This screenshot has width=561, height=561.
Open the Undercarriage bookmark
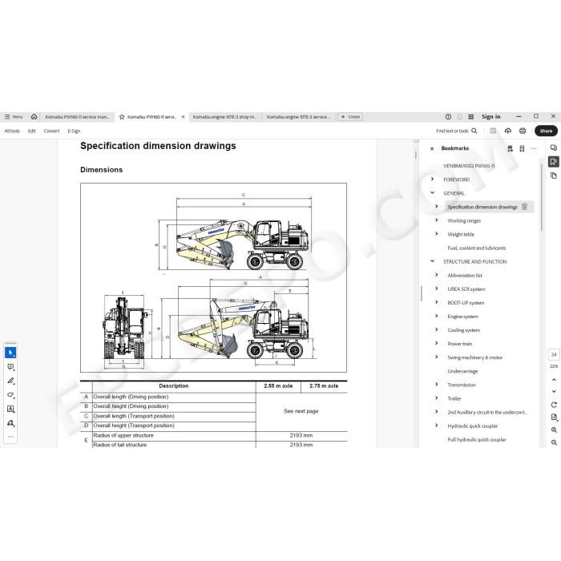pos(462,371)
